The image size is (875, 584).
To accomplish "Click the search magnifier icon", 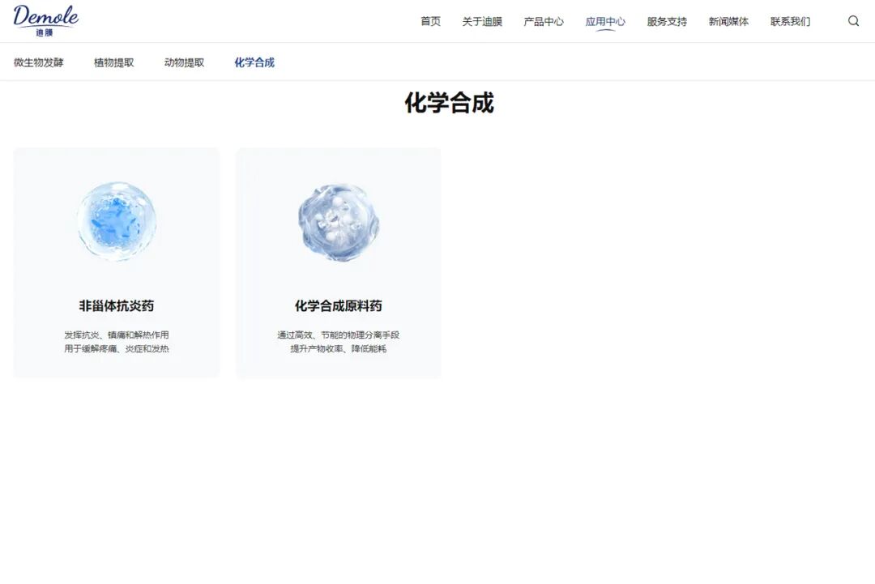I will pyautogui.click(x=853, y=21).
